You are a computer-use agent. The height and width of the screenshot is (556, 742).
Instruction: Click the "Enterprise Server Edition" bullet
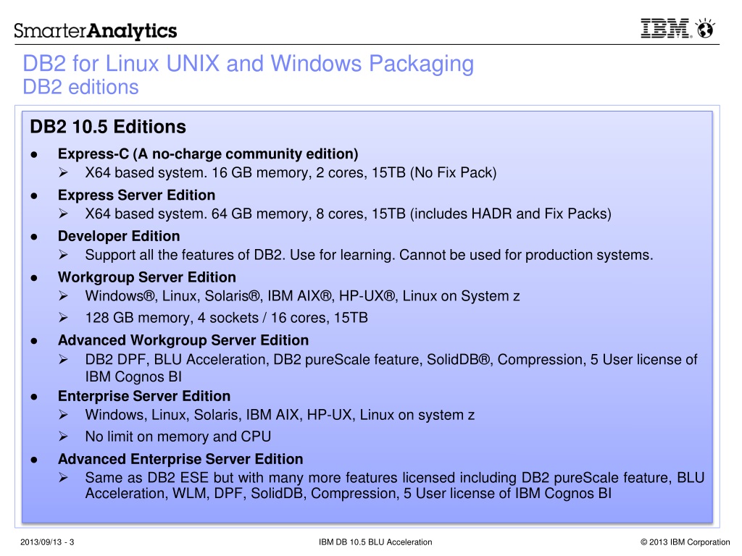pos(144,396)
